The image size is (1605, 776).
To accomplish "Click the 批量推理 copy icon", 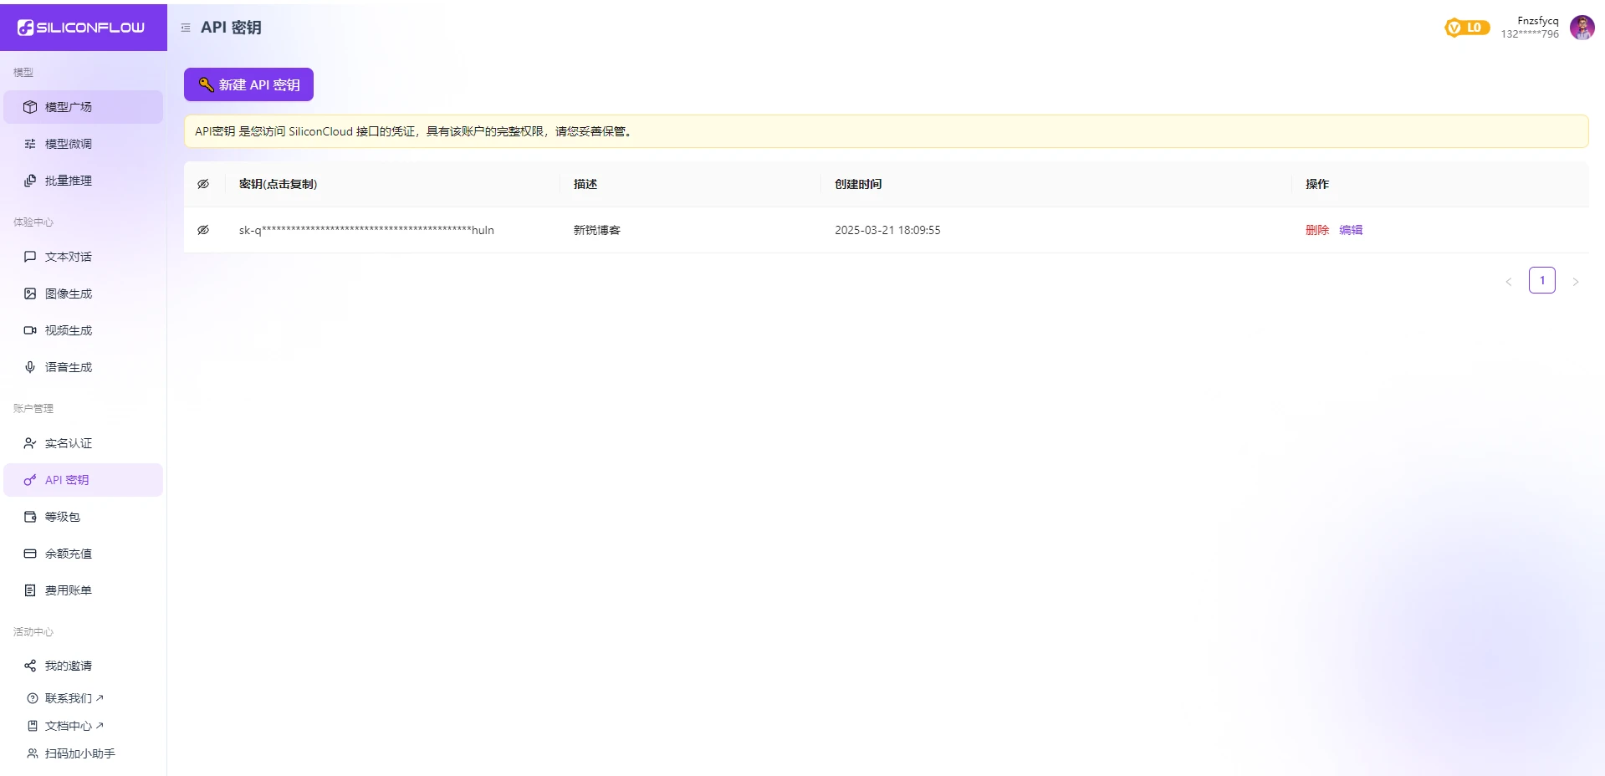I will (30, 181).
